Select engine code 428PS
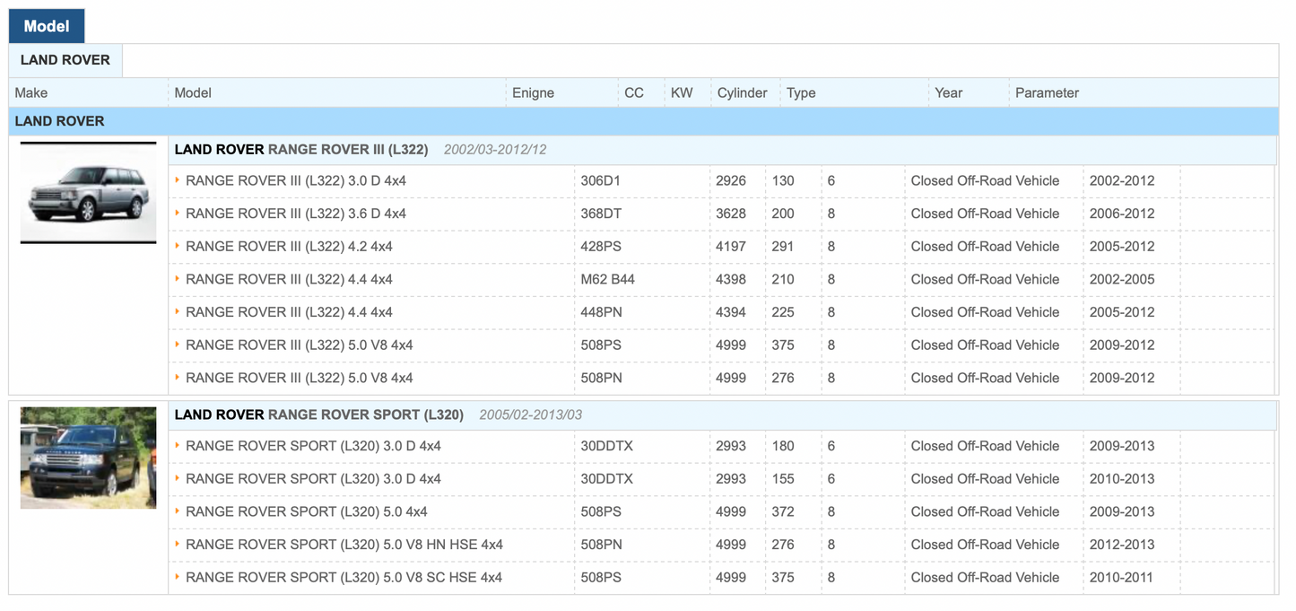1296x611 pixels. (x=601, y=246)
